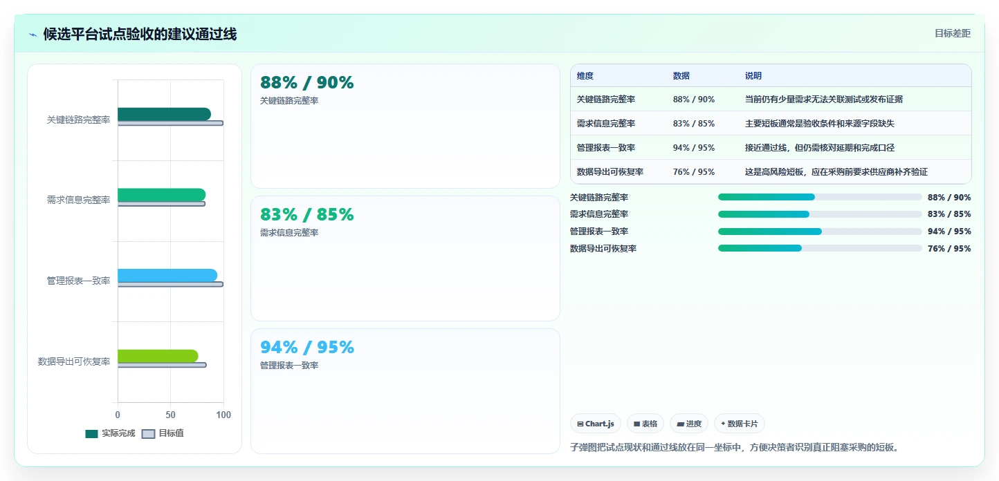Click the 进度 tag chip
This screenshot has height=481, width=999.
coord(689,424)
